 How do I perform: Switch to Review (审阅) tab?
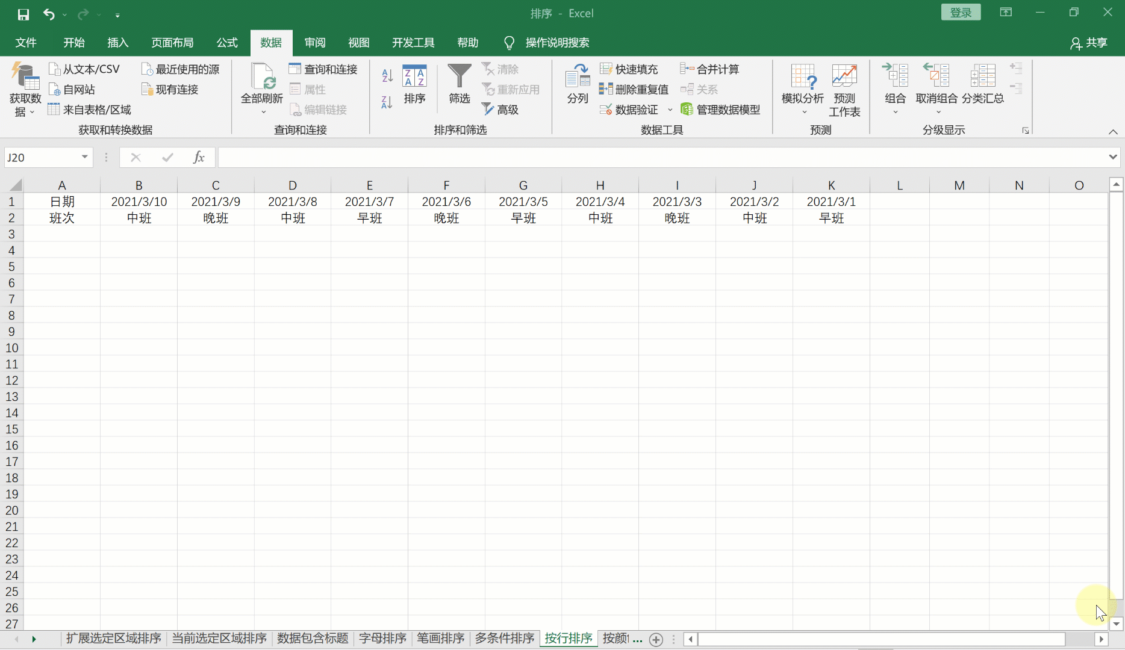(314, 43)
